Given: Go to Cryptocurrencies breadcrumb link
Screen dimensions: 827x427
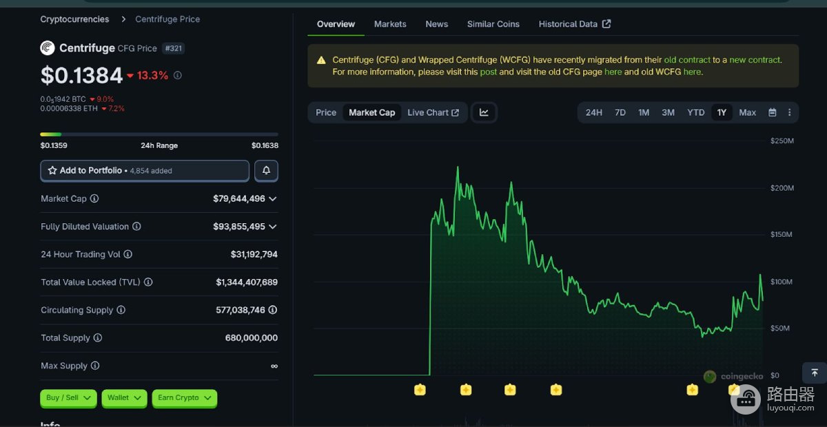Looking at the screenshot, I should [74, 19].
